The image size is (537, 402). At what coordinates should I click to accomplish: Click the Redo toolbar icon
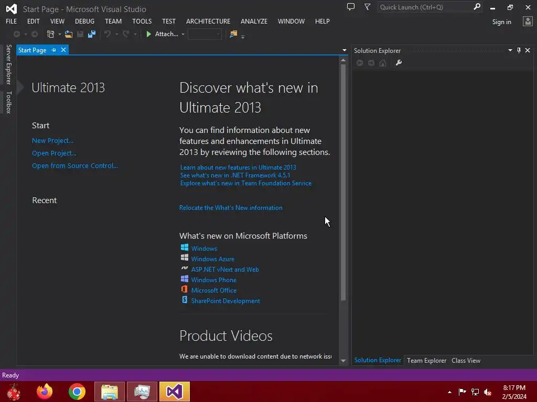coord(126,34)
